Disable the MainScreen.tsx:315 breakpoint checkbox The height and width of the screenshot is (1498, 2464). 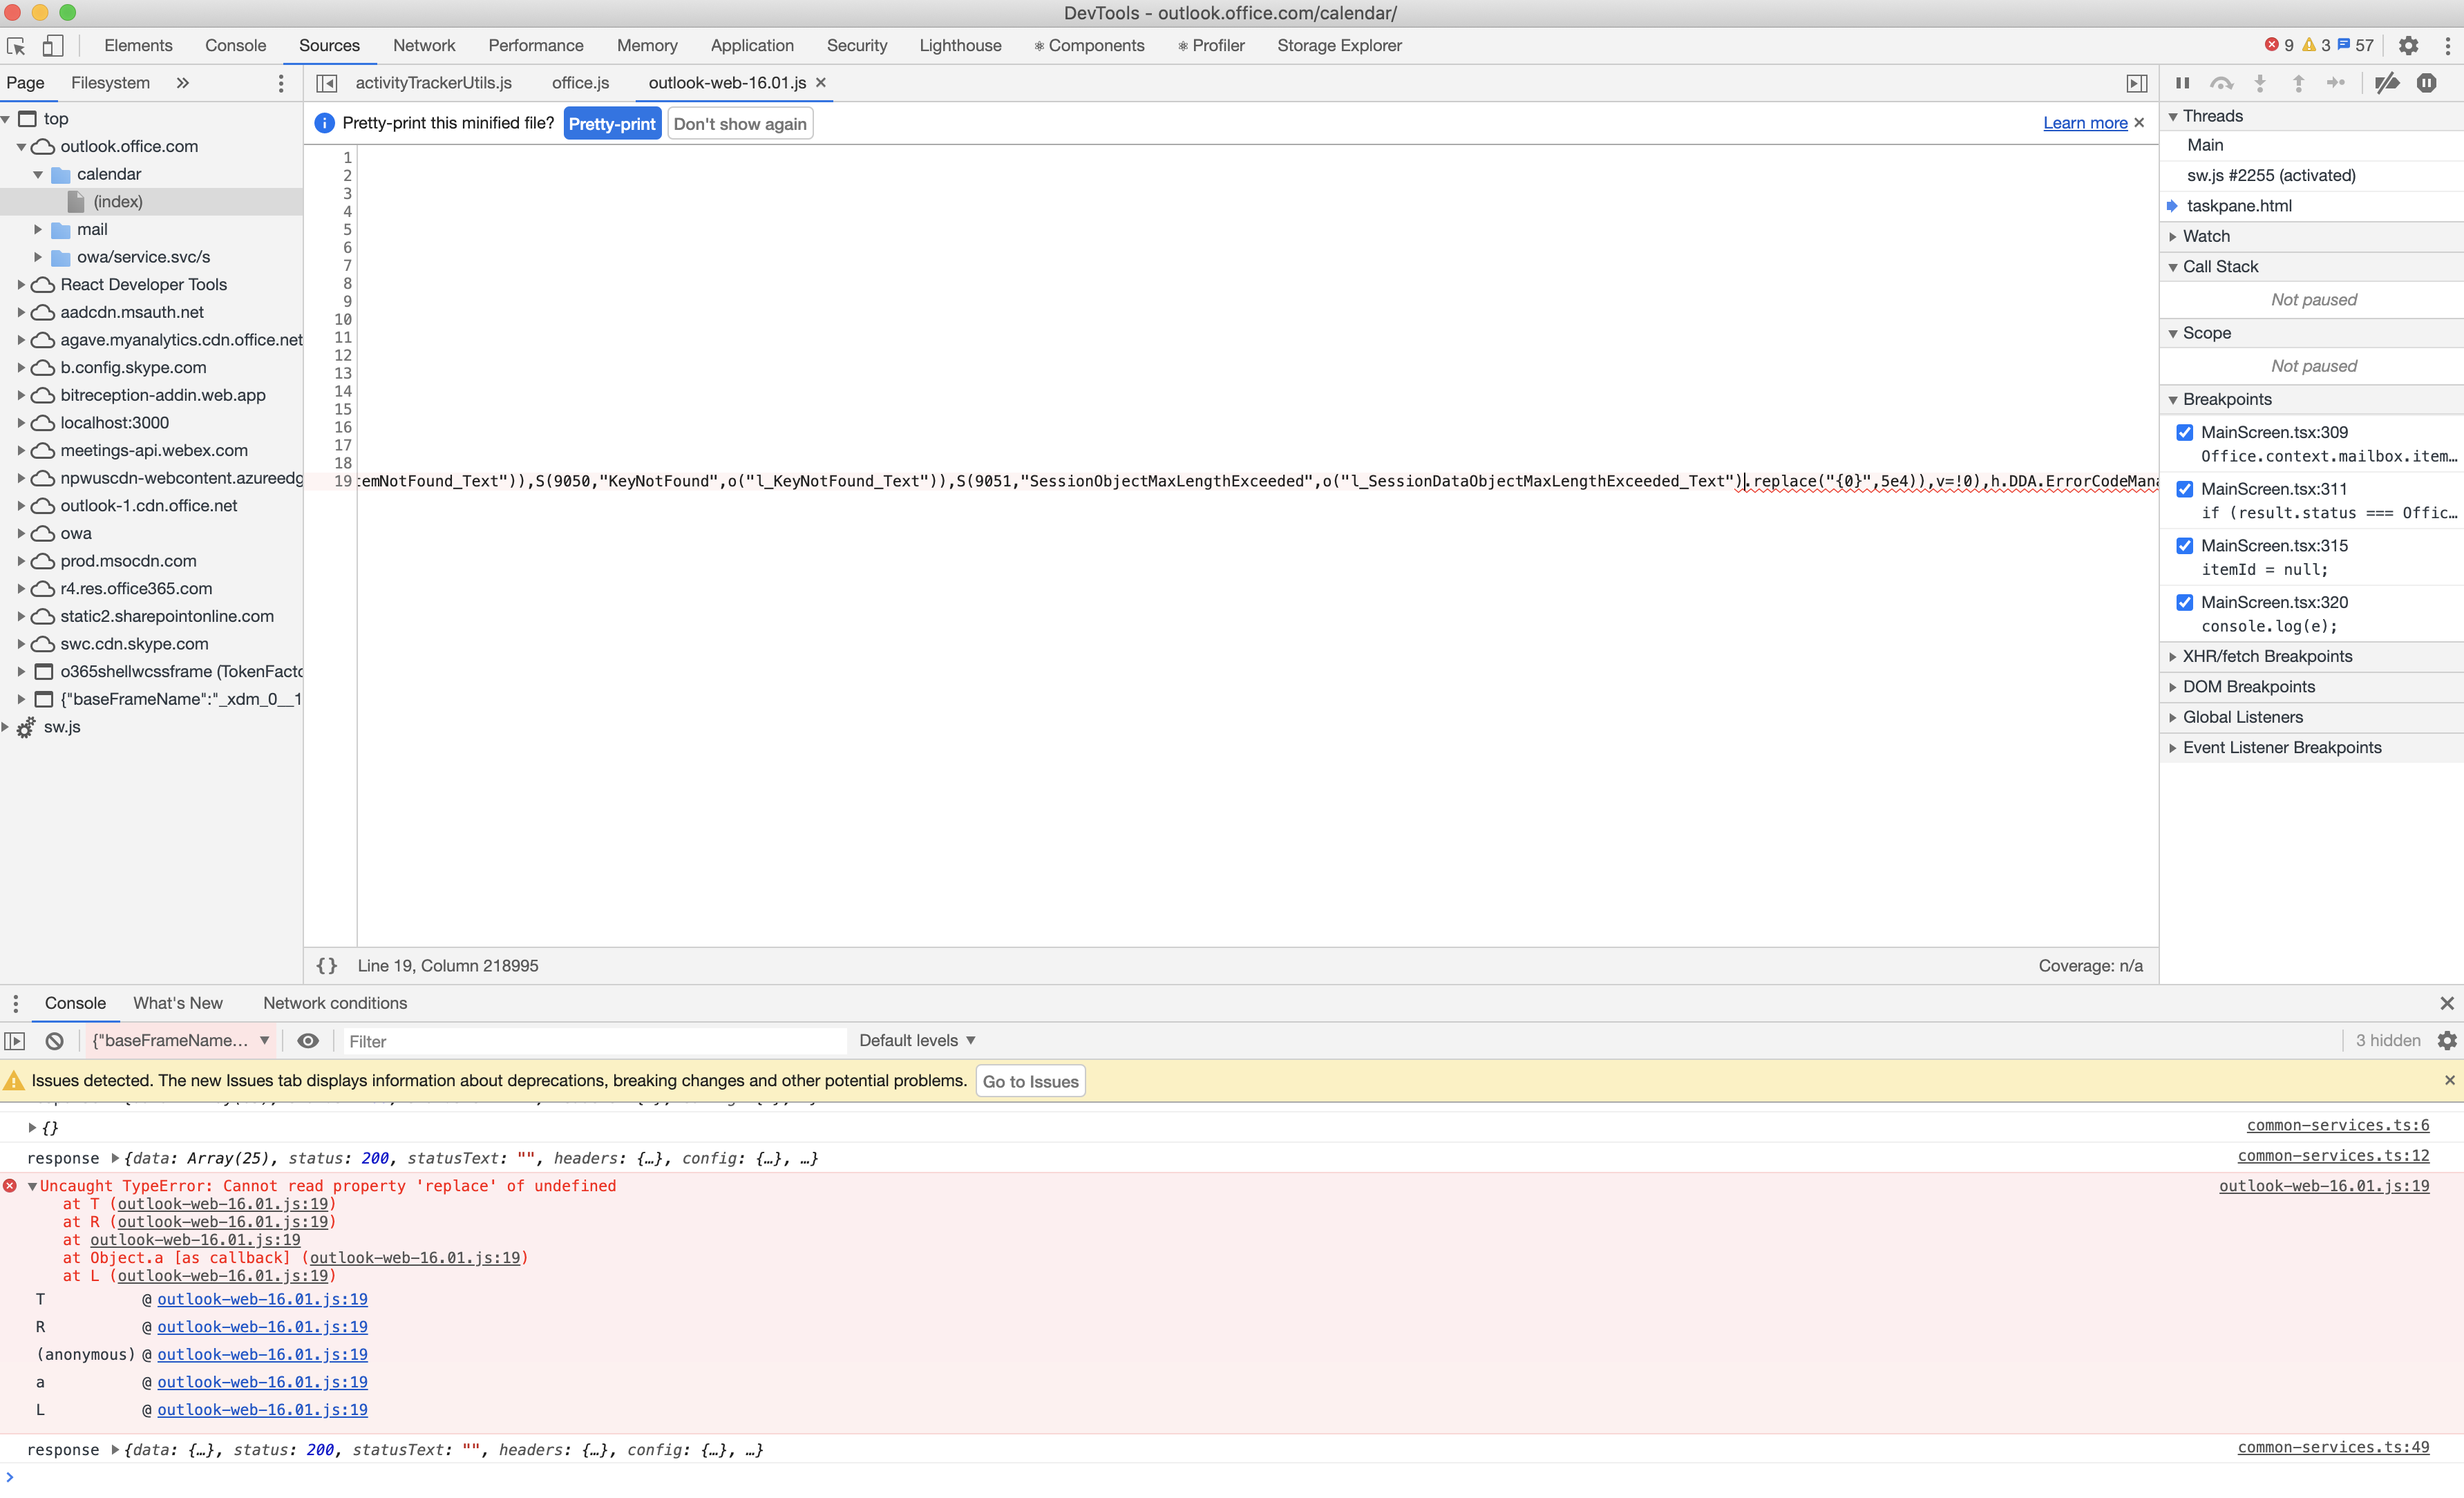pos(2185,546)
